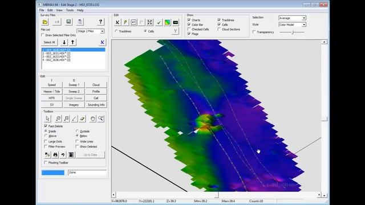Select the hand pan tool
This screenshot has height=205, width=365.
click(x=92, y=118)
